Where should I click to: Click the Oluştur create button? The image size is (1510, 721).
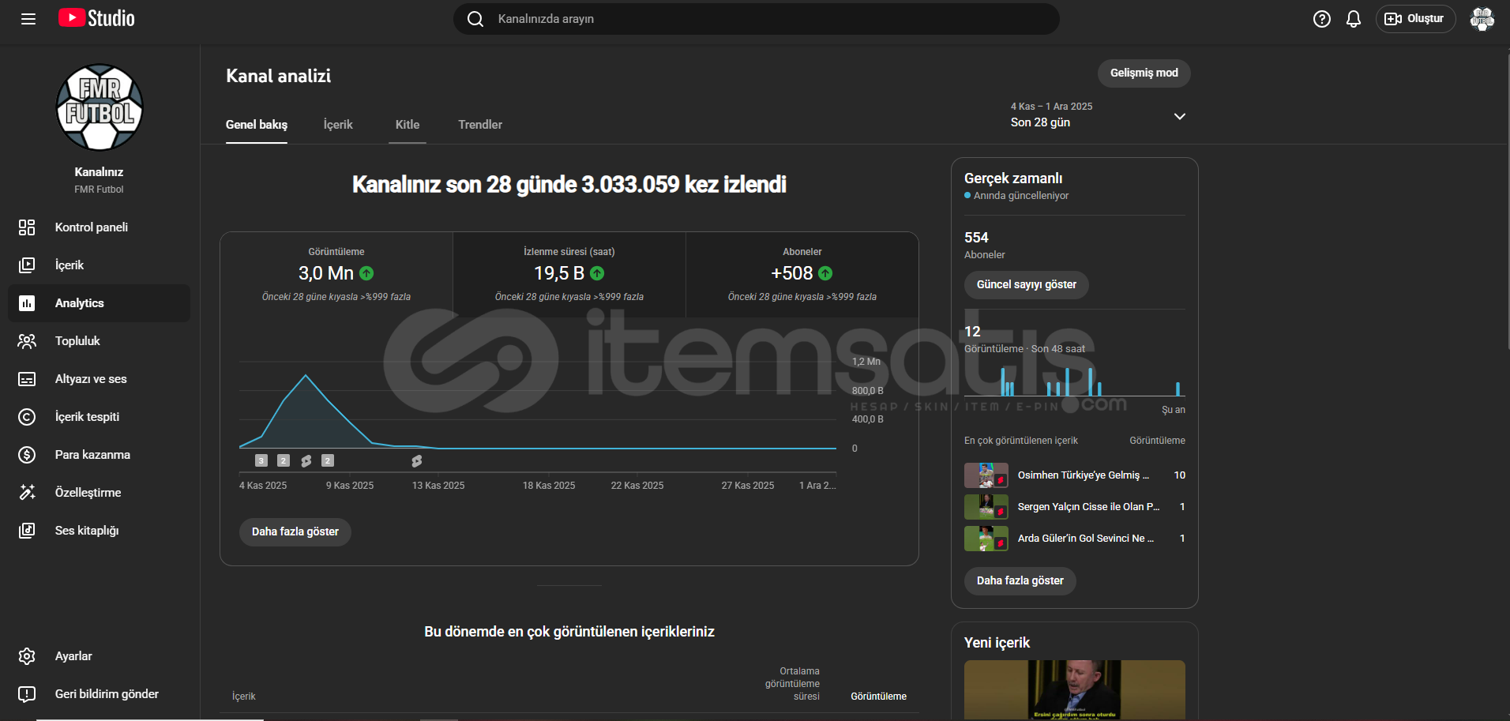[x=1414, y=19]
